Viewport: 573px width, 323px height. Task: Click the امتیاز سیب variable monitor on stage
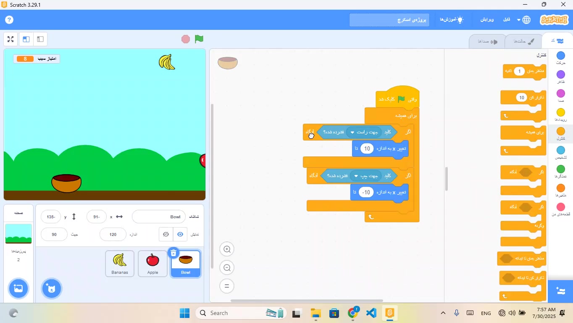pyautogui.click(x=37, y=59)
